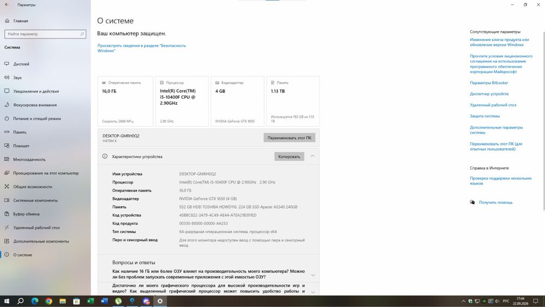Open Общие возможности section

pos(32,186)
